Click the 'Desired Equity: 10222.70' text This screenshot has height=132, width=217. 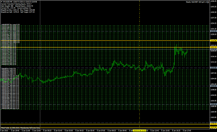tap(24, 6)
